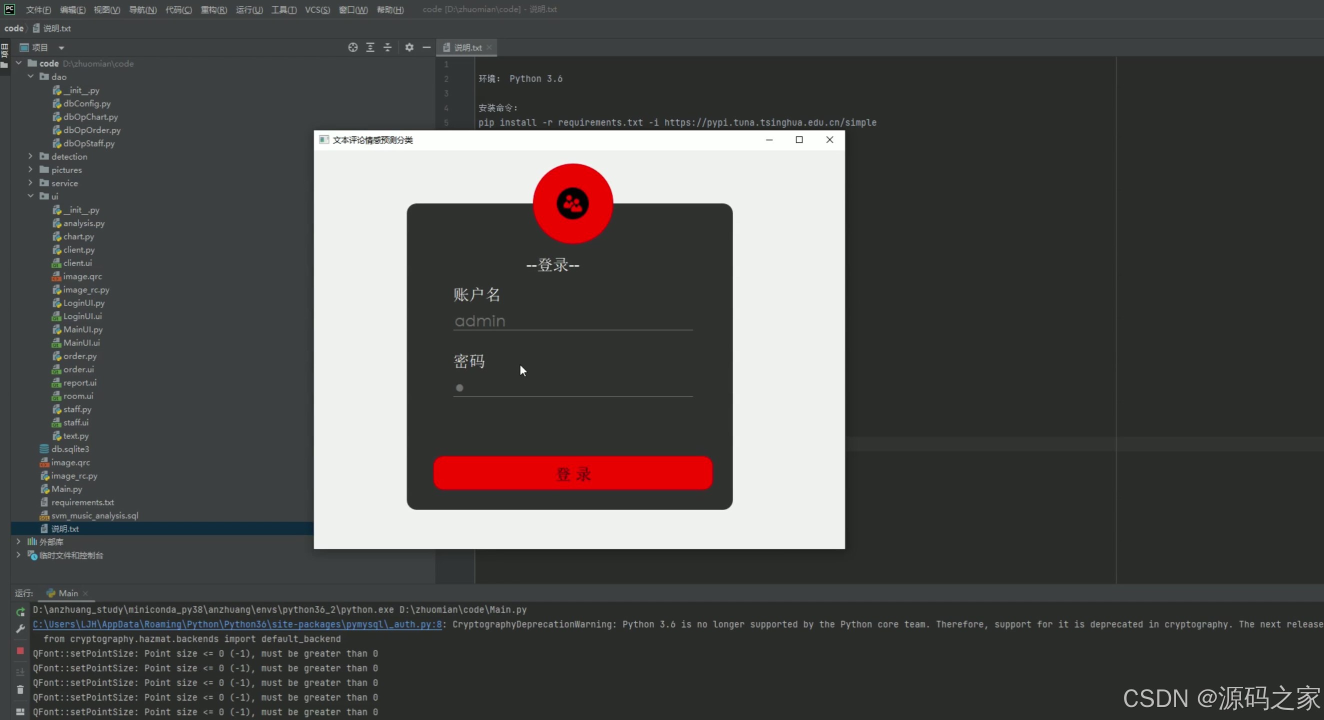Collapse the code root folder

point(18,62)
